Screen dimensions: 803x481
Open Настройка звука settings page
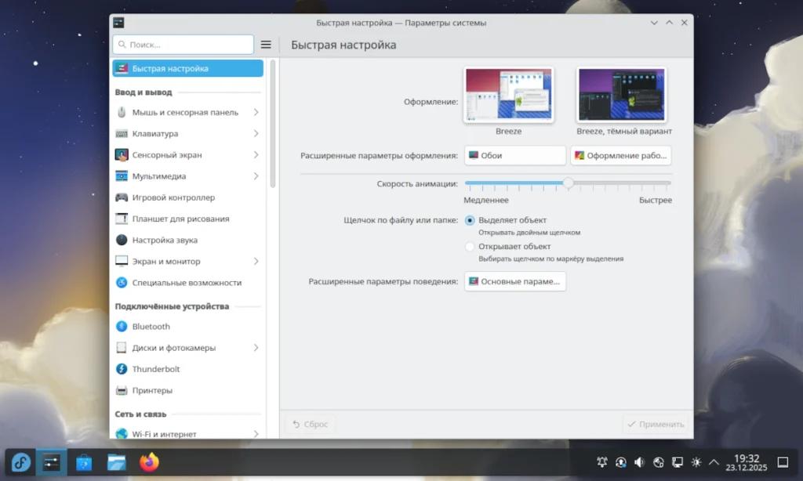click(x=187, y=240)
